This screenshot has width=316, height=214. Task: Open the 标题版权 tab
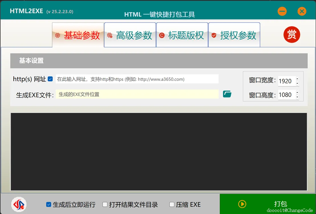point(182,35)
